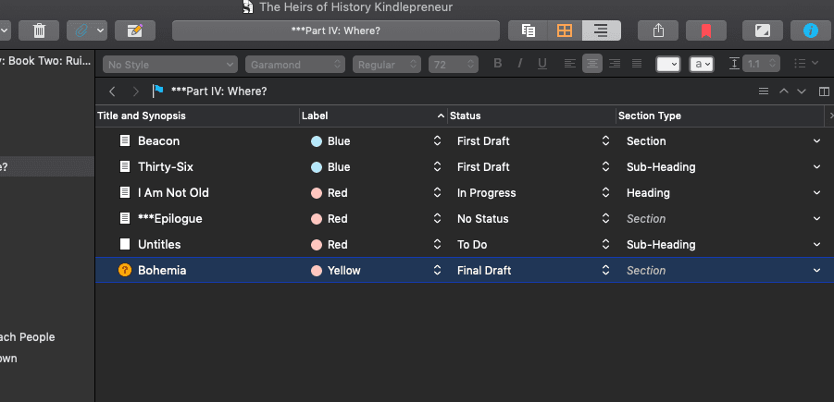Toggle Bold formatting
This screenshot has width=834, height=402.
[498, 64]
